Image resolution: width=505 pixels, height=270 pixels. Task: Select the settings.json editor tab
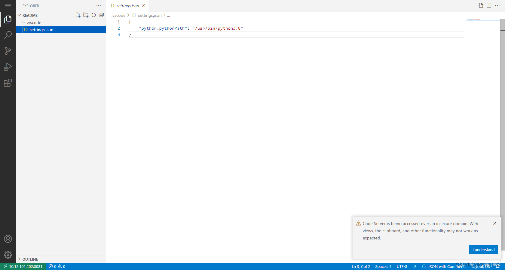click(x=127, y=6)
